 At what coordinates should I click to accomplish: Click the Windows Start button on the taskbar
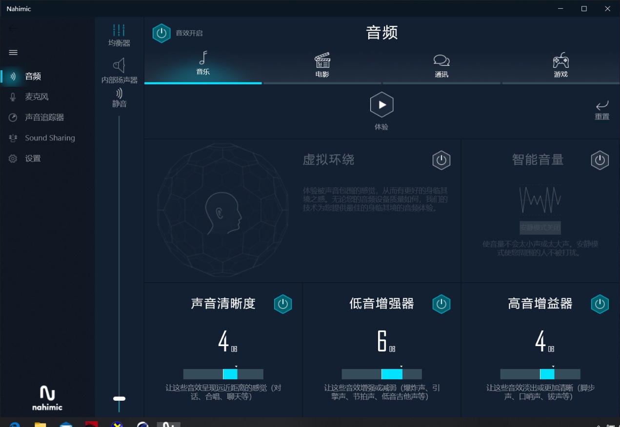click(x=10, y=424)
